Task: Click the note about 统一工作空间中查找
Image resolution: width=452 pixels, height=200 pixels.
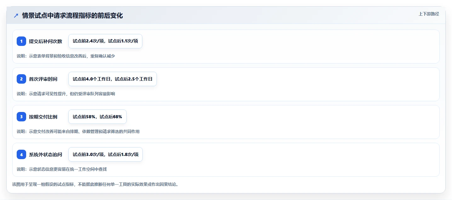Action: point(62,169)
